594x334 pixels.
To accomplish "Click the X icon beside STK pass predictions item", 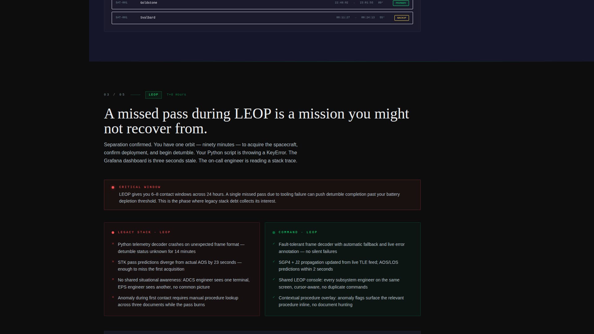I will pyautogui.click(x=113, y=262).
